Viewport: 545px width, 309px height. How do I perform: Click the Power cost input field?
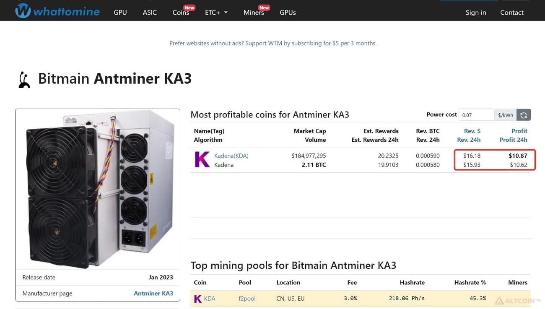coord(477,115)
